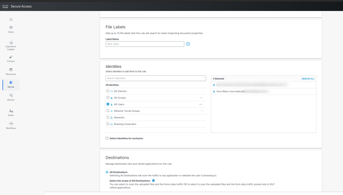Open the Home section icon
The height and width of the screenshot is (195, 343).
tap(11, 28)
